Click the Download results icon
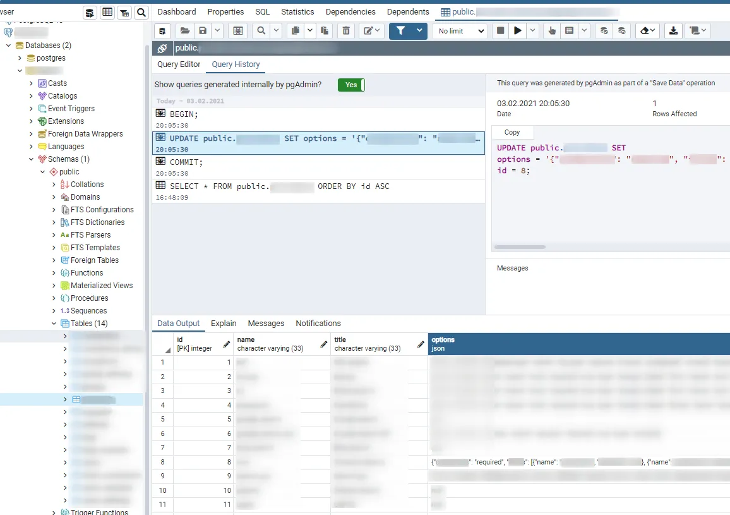Screen dimensions: 730x515 pos(673,31)
